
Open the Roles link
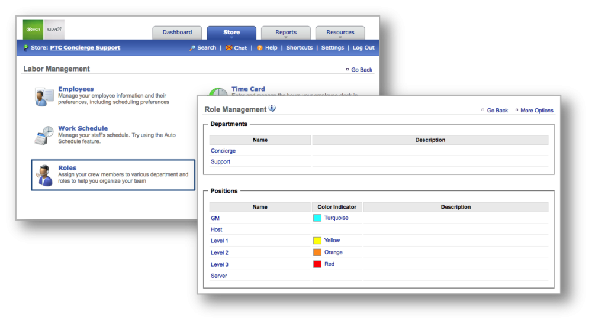[67, 167]
